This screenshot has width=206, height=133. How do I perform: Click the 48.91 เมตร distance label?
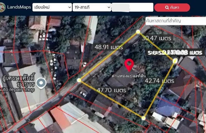click(109, 47)
